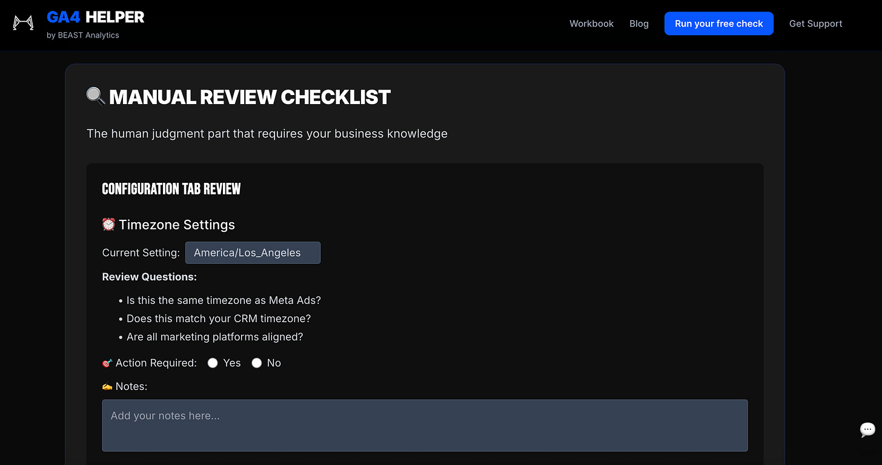
Task: Click the BEAST Analytics logo icon
Action: click(23, 24)
